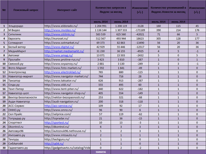This screenshot has height=154, width=206.
Task: Open the amag.ru hyperlink
Action: [58, 55]
